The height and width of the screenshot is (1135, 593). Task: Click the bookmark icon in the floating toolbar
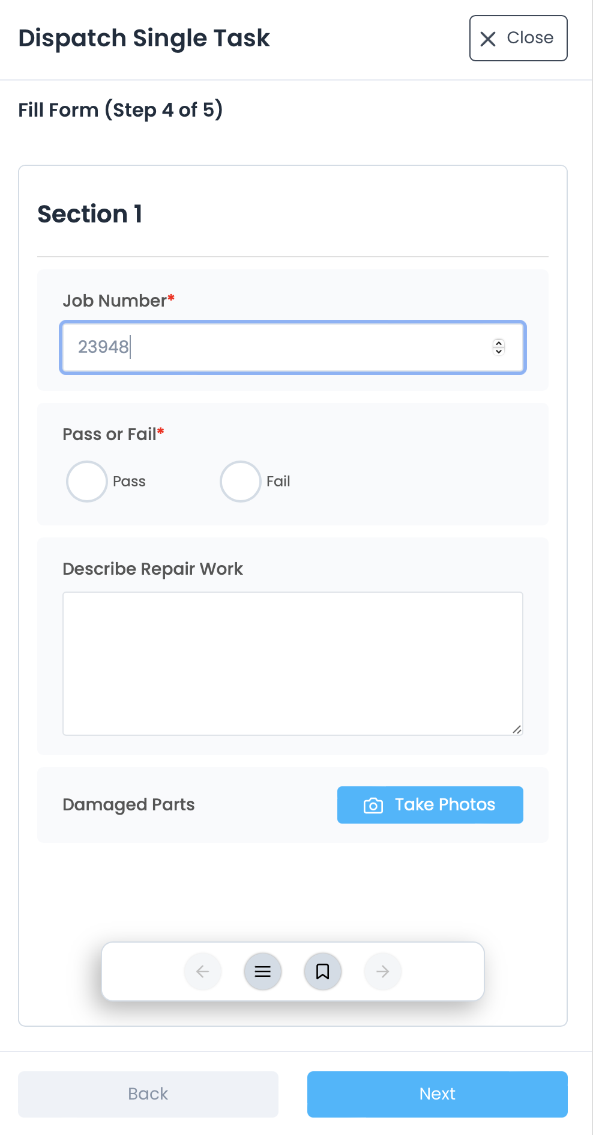[x=322, y=971]
